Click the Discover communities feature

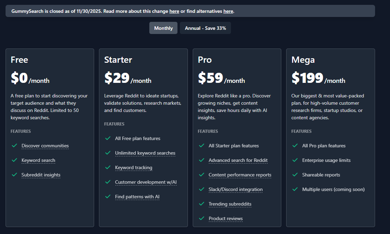click(45, 146)
